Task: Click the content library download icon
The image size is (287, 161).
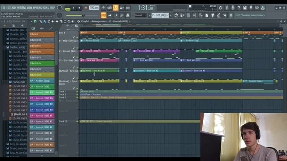Action: point(263,8)
